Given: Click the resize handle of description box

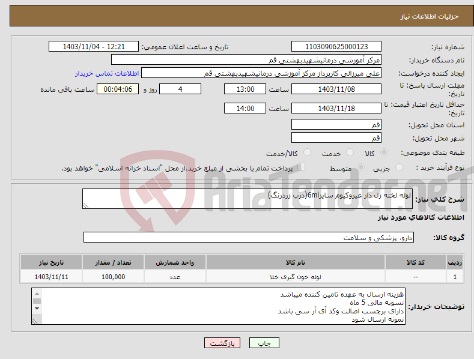Looking at the screenshot, I should 86,205.
